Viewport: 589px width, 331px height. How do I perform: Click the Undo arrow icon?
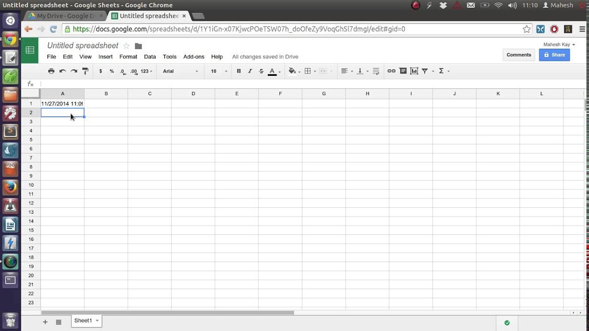pos(63,71)
